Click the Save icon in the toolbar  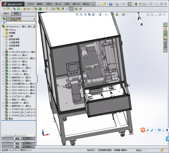pyautogui.click(x=110, y=4)
